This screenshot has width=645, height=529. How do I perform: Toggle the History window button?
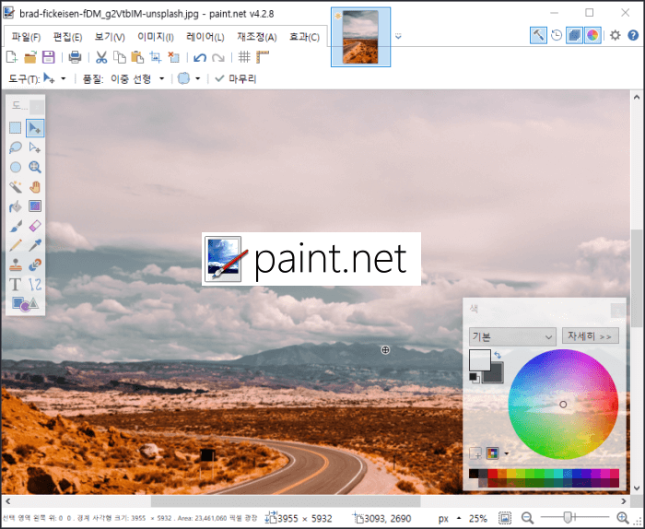(557, 35)
